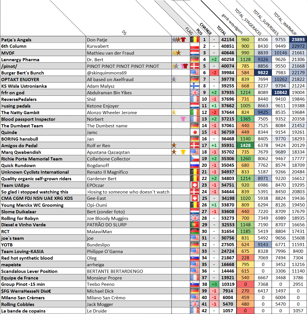The height and width of the screenshot is (314, 307).
Task: Click the French flag in ReversePedalers row
Action: 195,99
